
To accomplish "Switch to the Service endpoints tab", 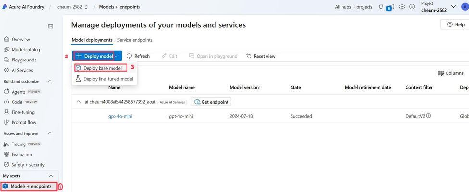I will tap(135, 40).
